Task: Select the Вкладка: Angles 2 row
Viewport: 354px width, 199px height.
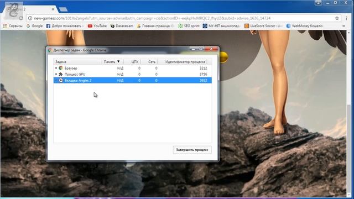Action: (x=133, y=80)
